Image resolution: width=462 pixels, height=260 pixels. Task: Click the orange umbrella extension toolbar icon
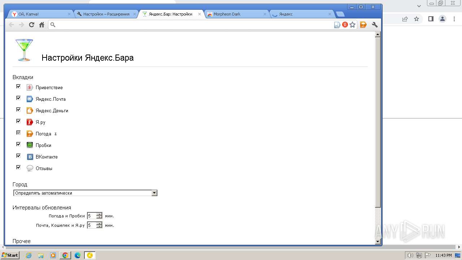point(363,25)
